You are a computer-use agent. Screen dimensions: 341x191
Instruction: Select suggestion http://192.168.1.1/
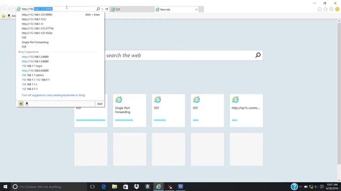tap(33, 24)
